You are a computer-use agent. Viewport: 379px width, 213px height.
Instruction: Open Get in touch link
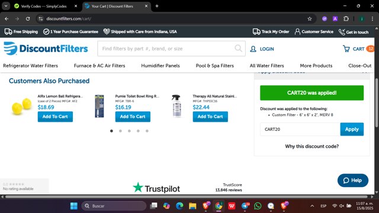click(354, 32)
